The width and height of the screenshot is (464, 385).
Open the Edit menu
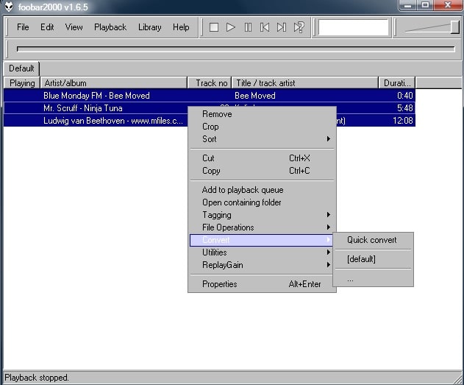click(47, 27)
